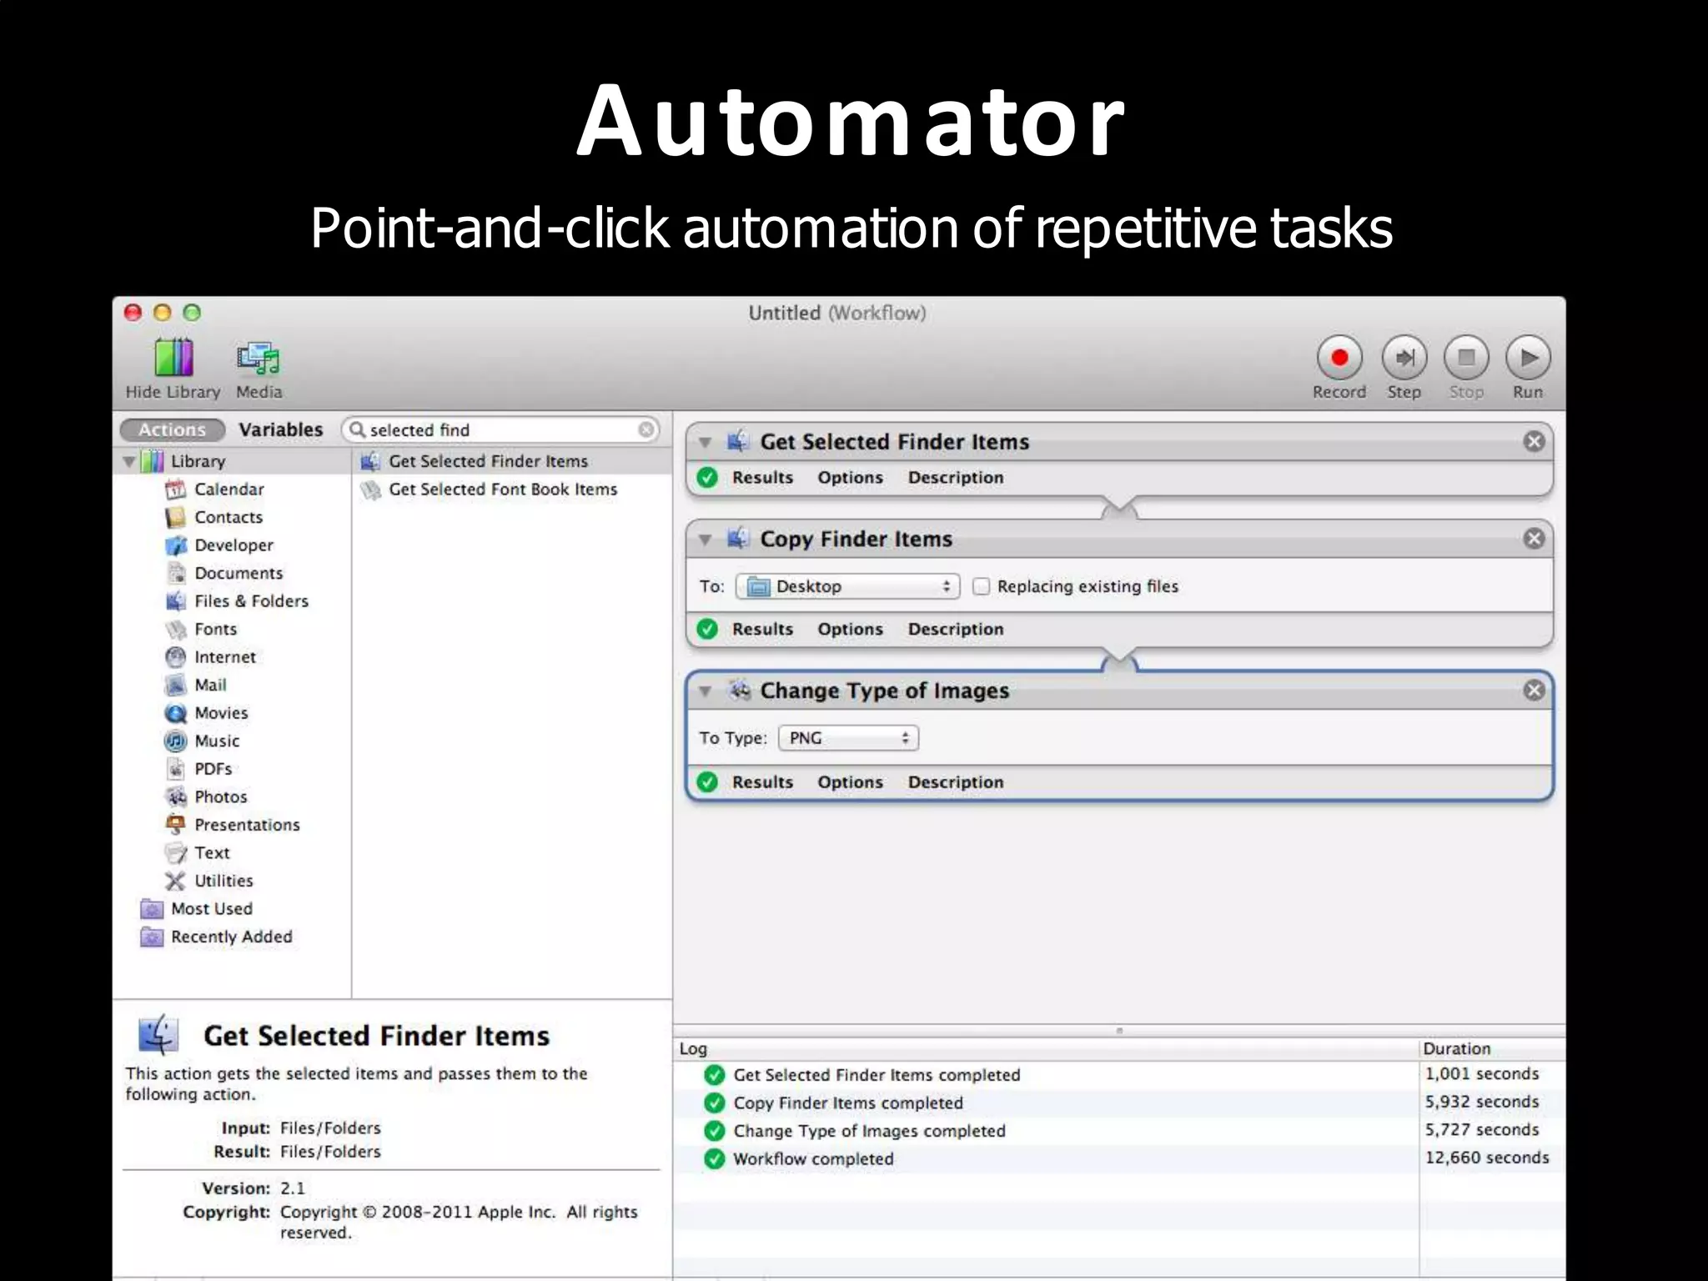Show Description of Change Type of Images

(x=956, y=782)
